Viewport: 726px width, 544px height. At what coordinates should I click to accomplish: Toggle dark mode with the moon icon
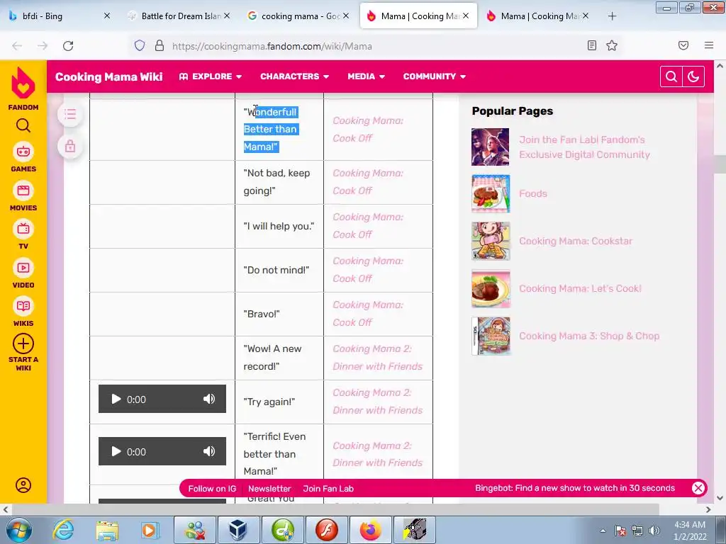pyautogui.click(x=693, y=76)
